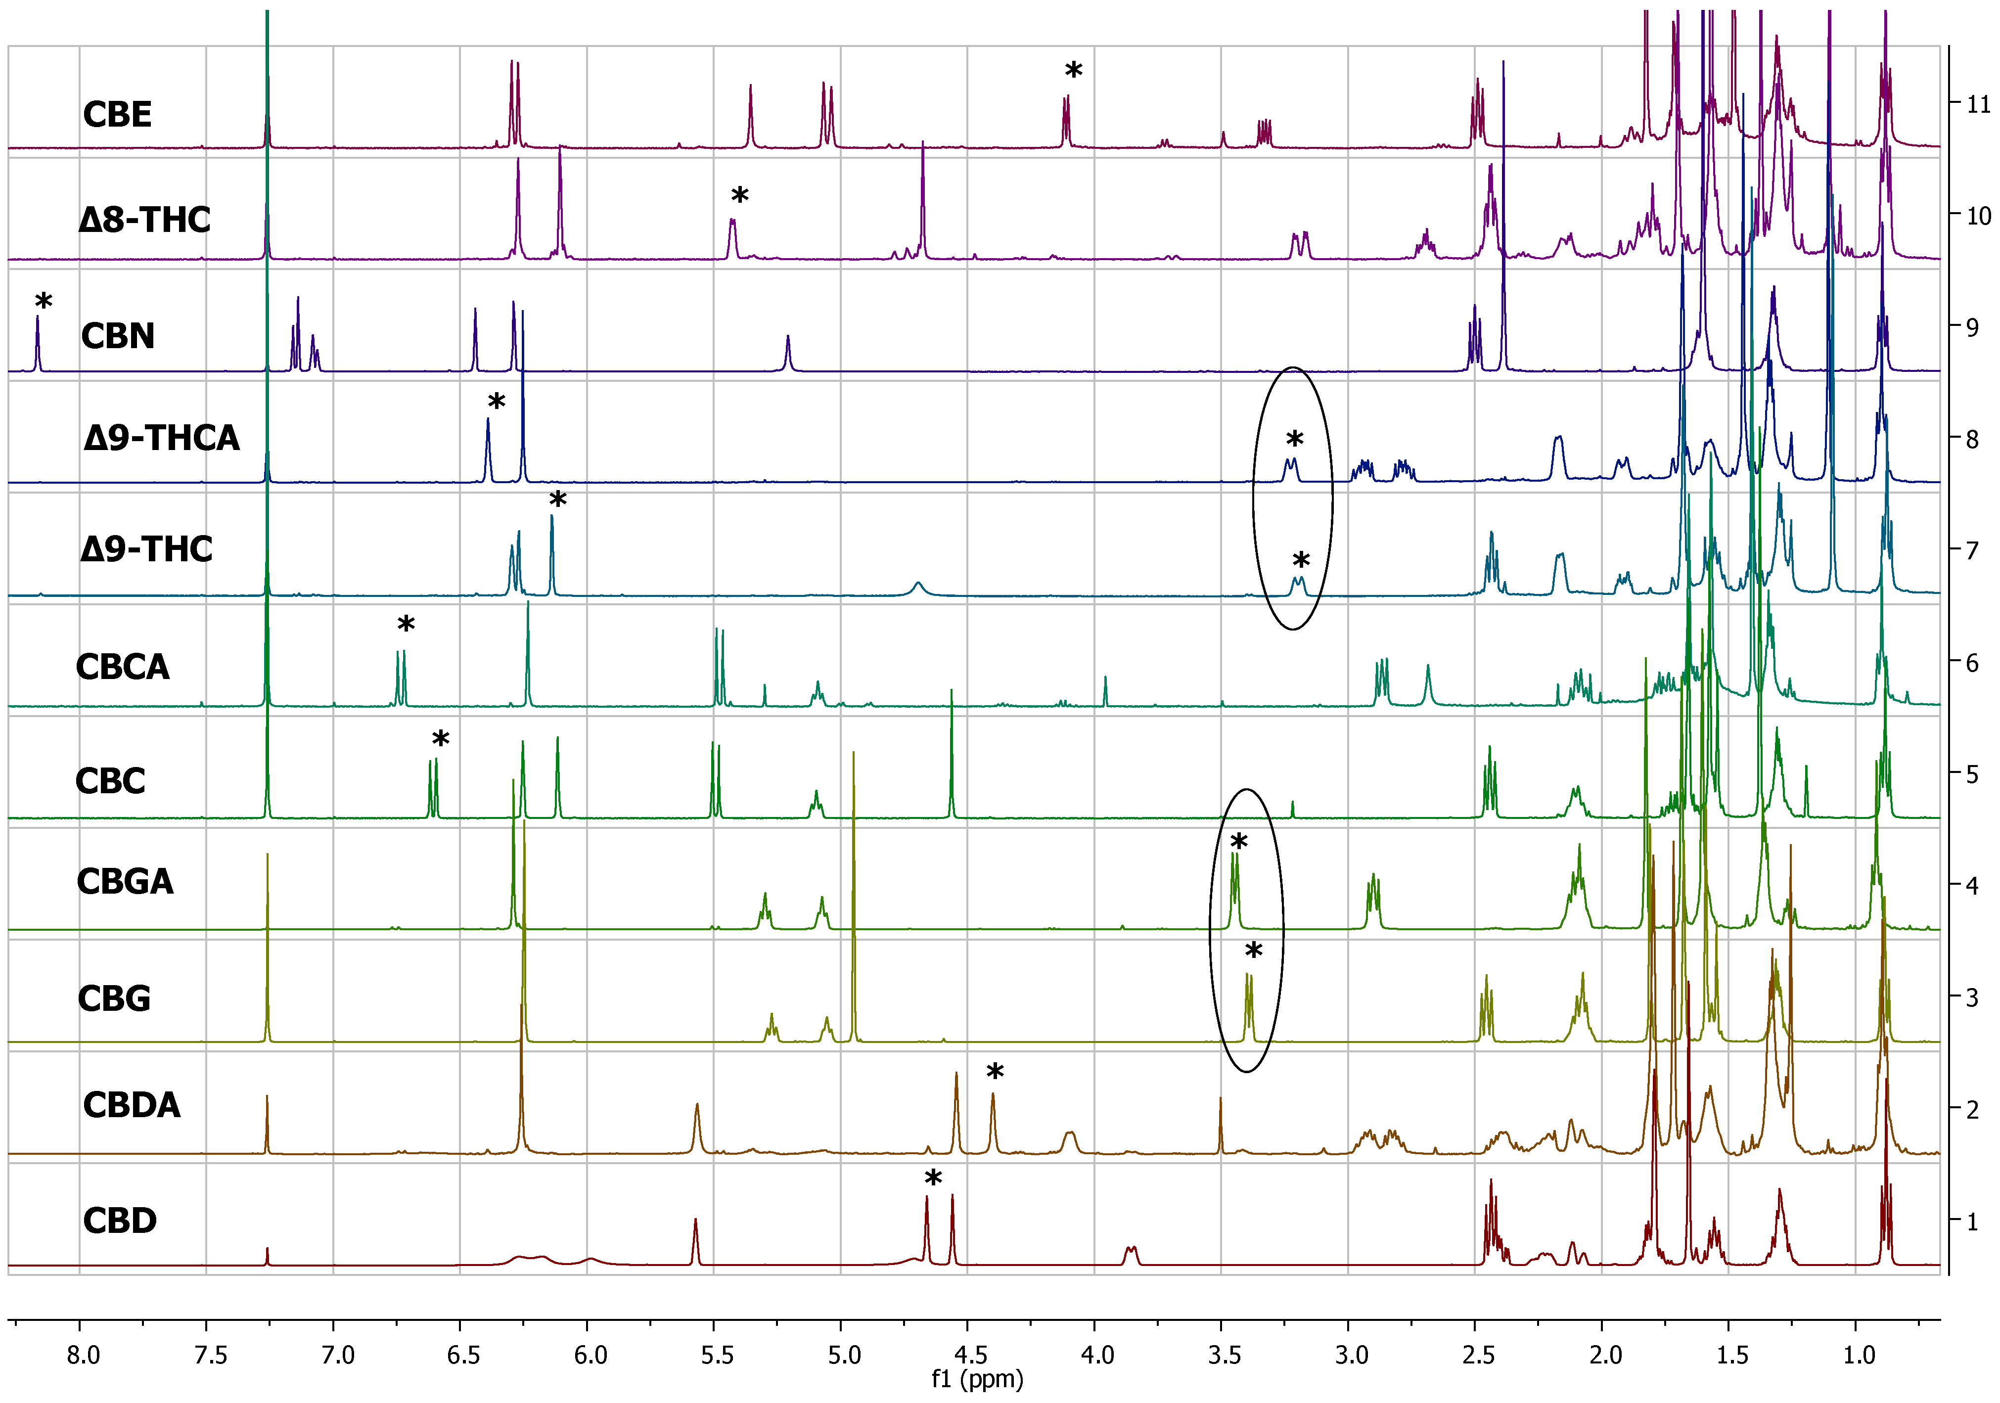
Task: Click the CBD label on the bottom trace
Action: click(x=120, y=1221)
